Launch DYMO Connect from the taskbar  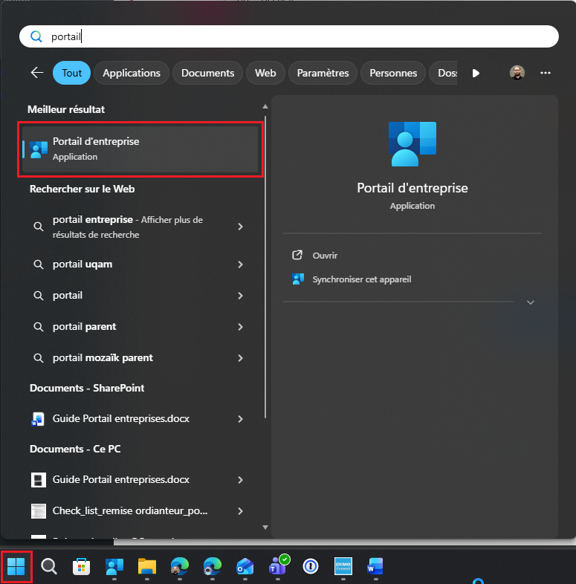click(343, 568)
